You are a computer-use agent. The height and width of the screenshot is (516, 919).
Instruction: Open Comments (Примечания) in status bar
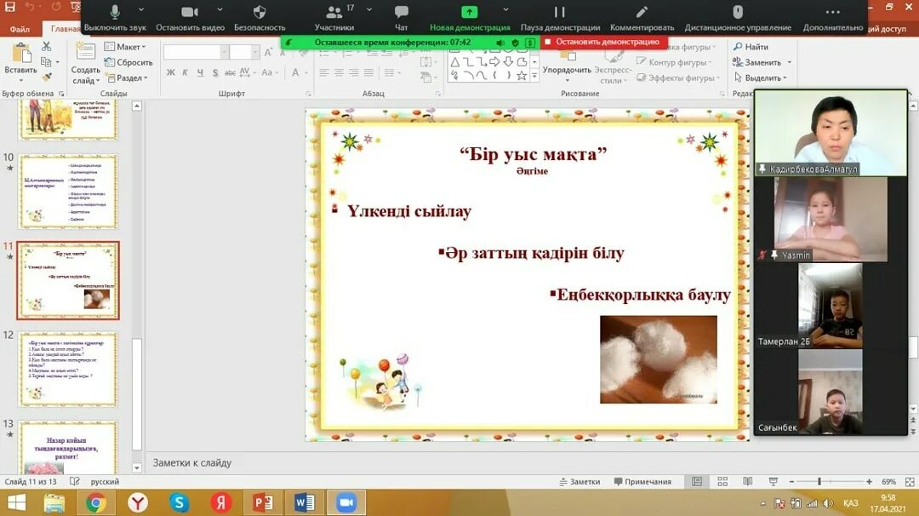642,481
